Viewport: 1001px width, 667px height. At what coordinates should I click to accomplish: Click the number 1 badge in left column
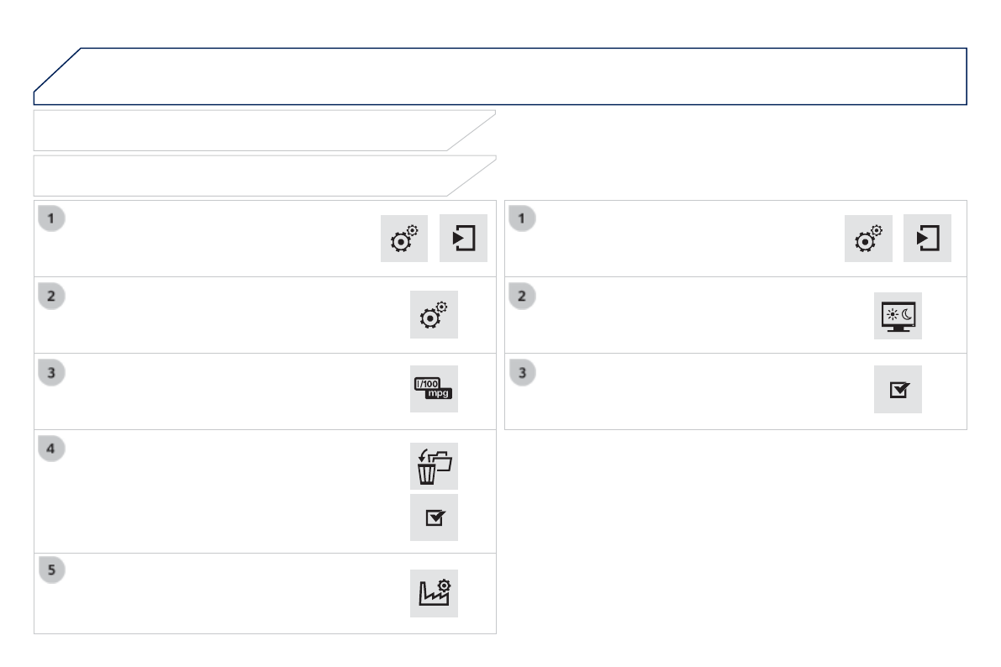point(51,218)
